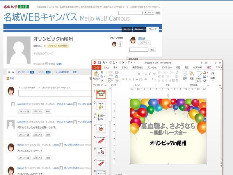Click the bullet list icon in paragraph group
Screen dimensions: 233x175
159,72
